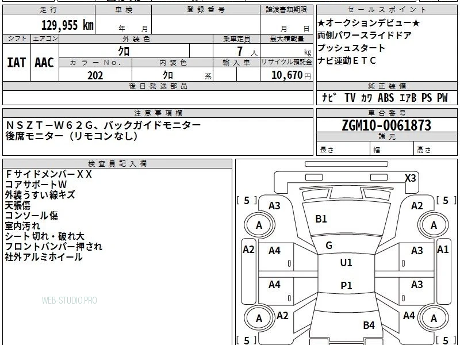Screen dimensions: 460x345
Task: Click the 注意事項欄 header
Action: coord(158,113)
